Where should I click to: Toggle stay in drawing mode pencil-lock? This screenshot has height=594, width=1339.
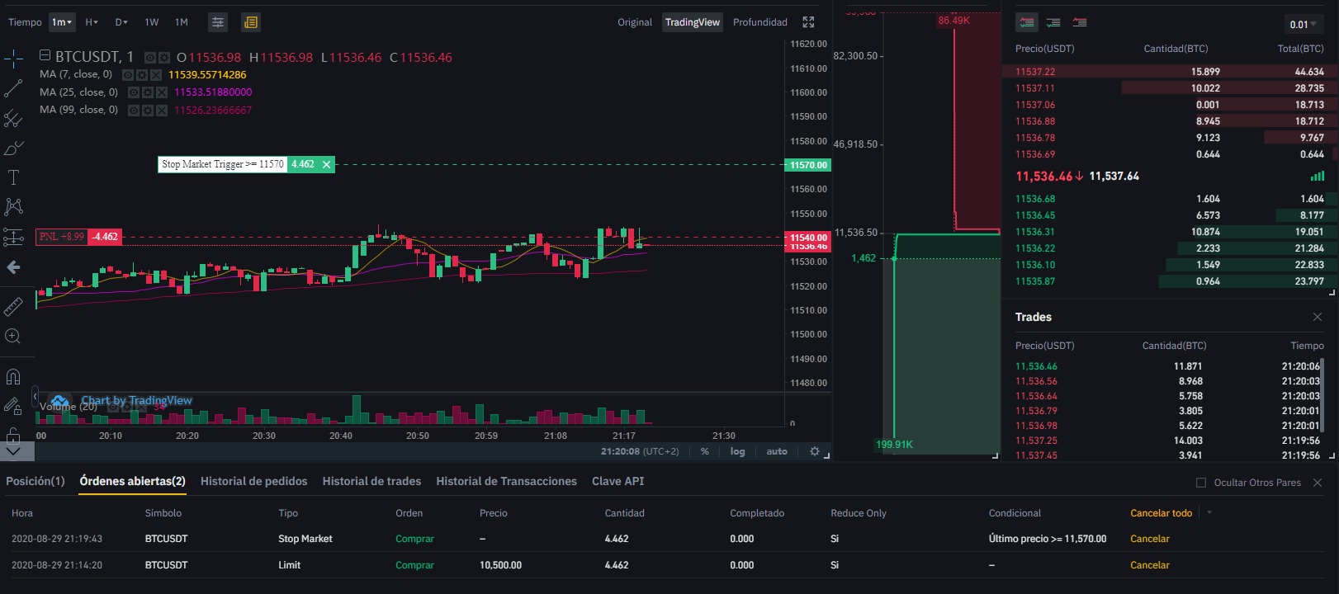[x=13, y=405]
